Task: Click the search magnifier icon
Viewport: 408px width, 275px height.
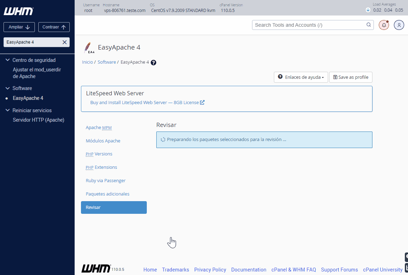Action: [x=369, y=25]
